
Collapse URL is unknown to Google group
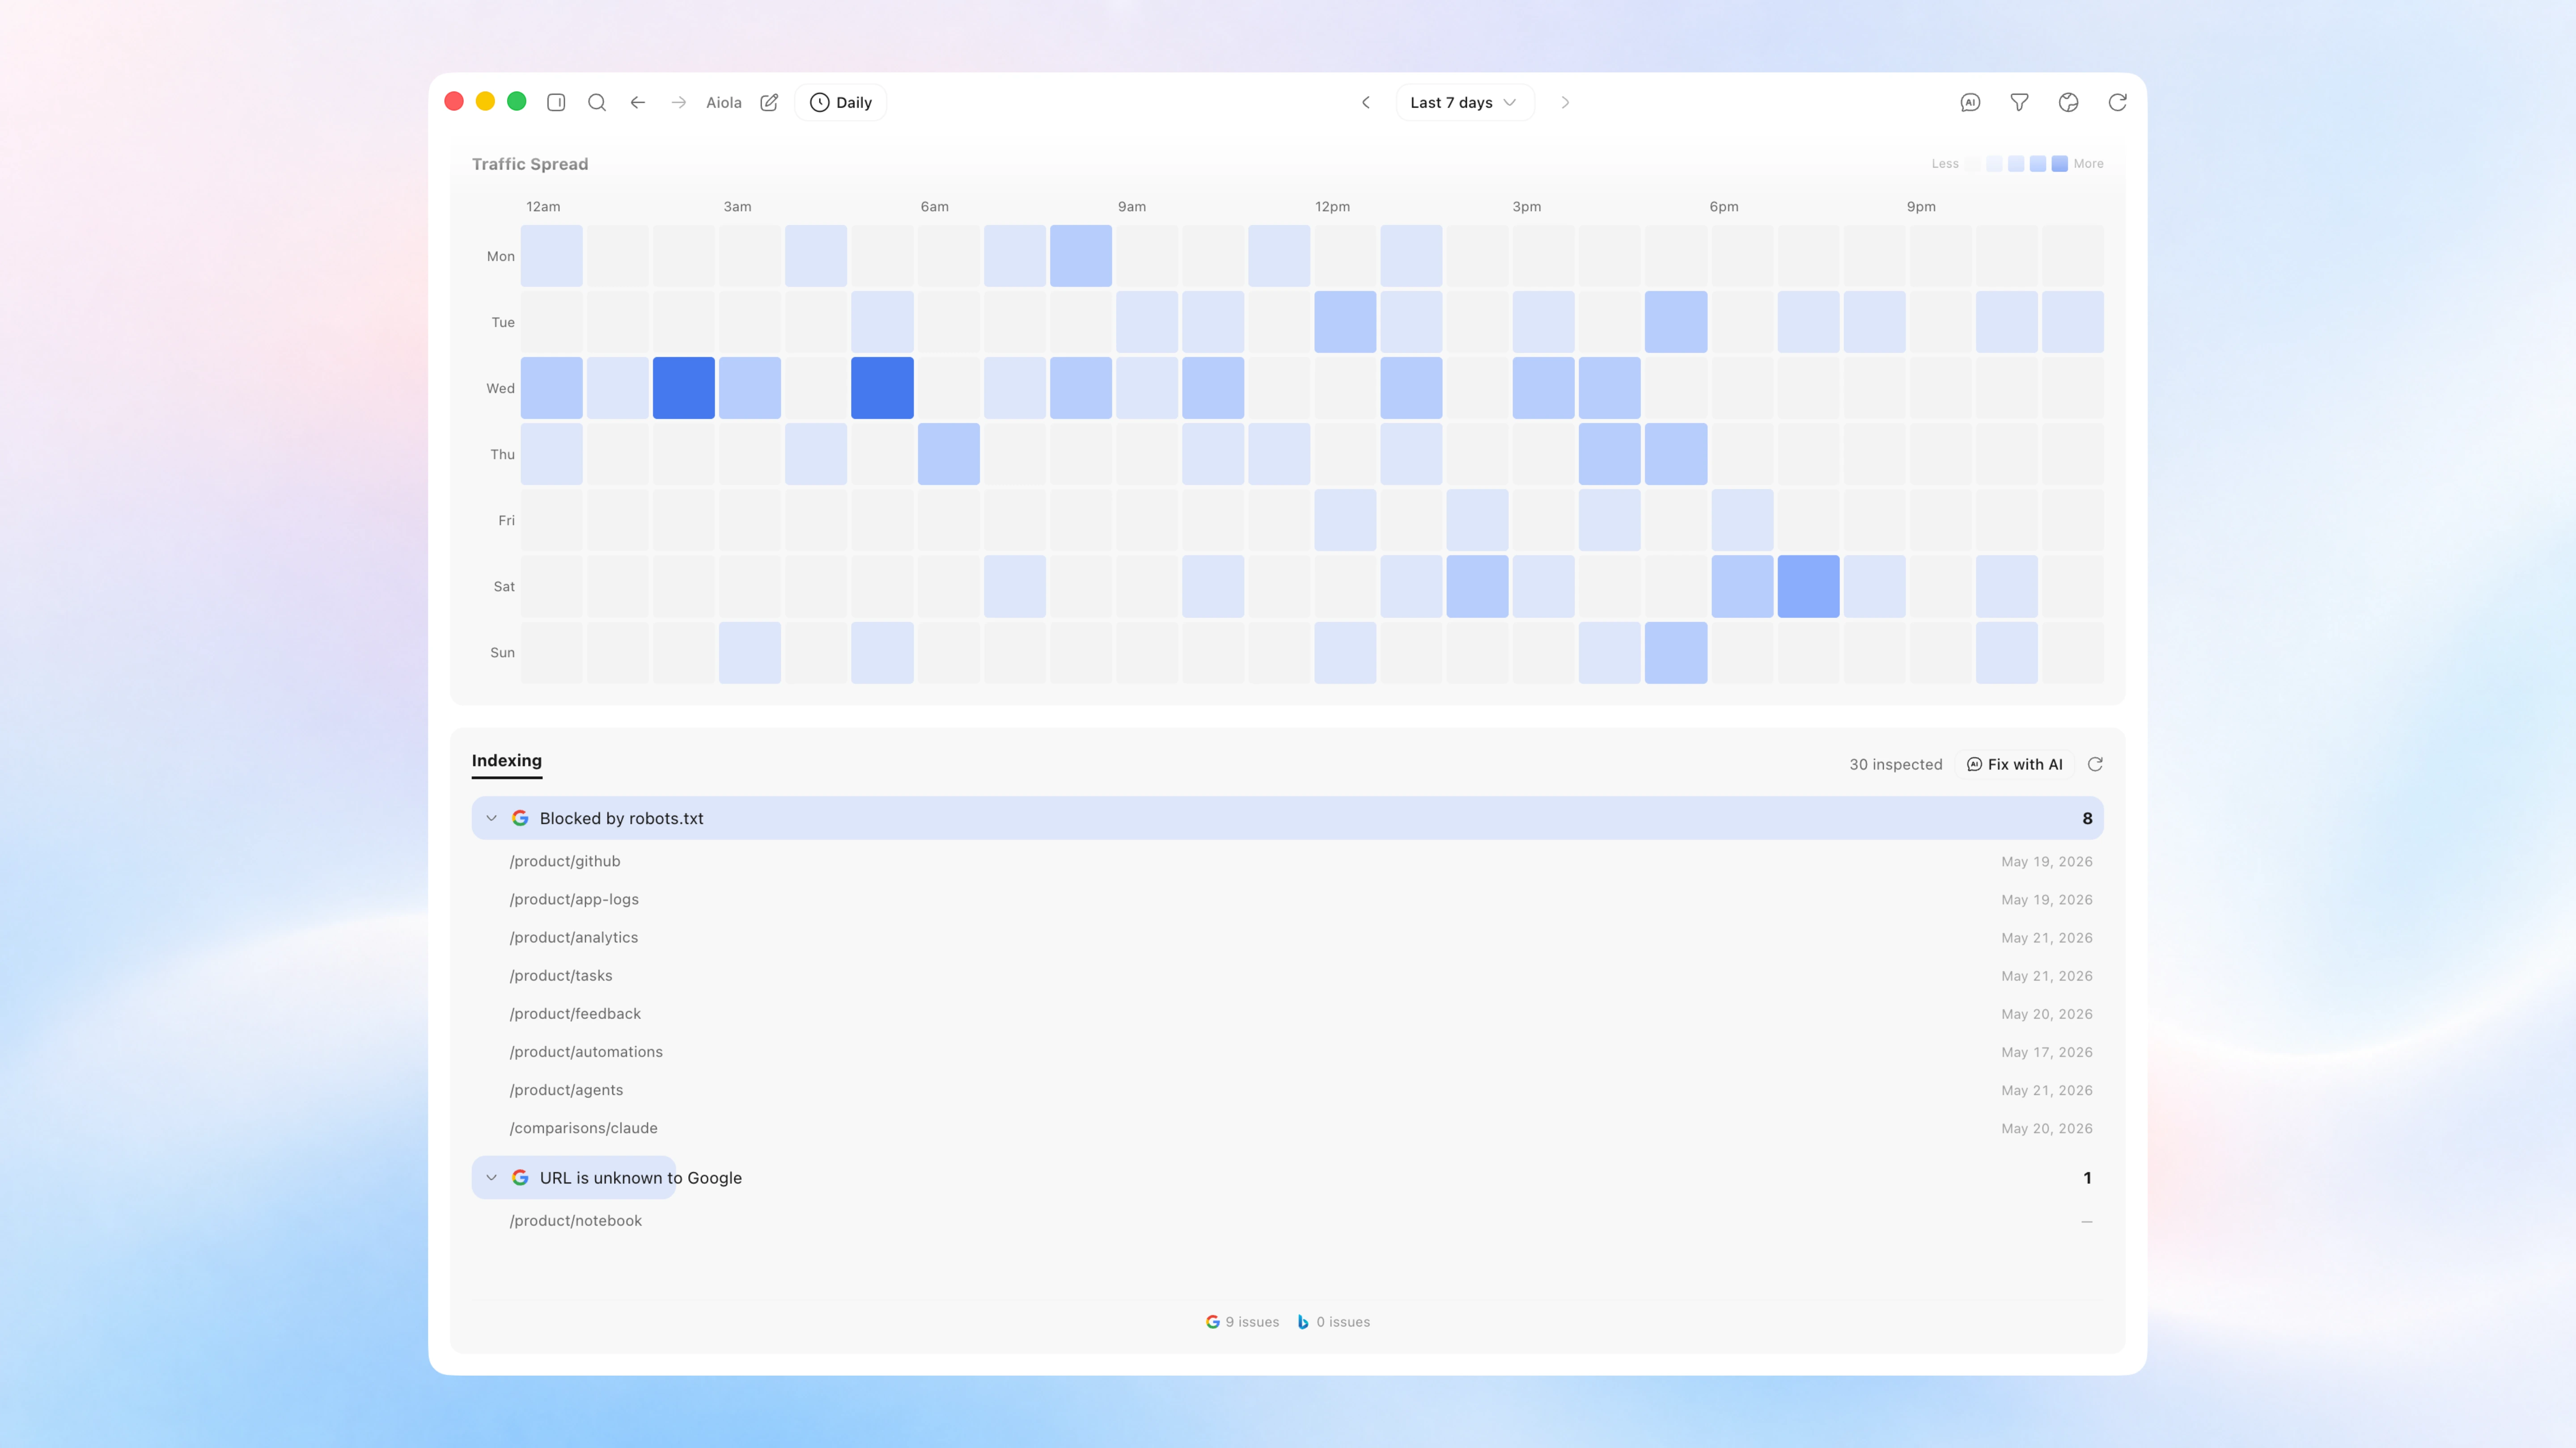pyautogui.click(x=491, y=1177)
